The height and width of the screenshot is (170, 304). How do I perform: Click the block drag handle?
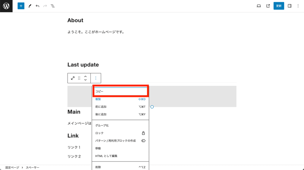click(79, 78)
